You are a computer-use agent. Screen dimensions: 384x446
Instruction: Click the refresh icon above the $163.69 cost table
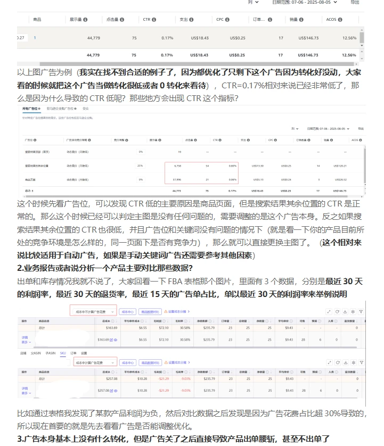[337, 312]
